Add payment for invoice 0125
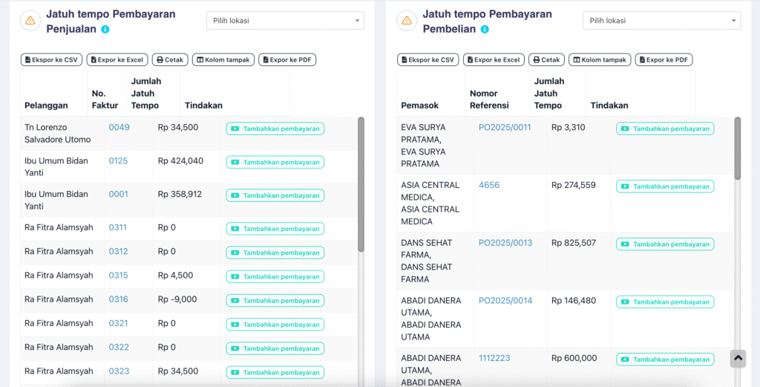Screen dimensions: 760x387 275,162
